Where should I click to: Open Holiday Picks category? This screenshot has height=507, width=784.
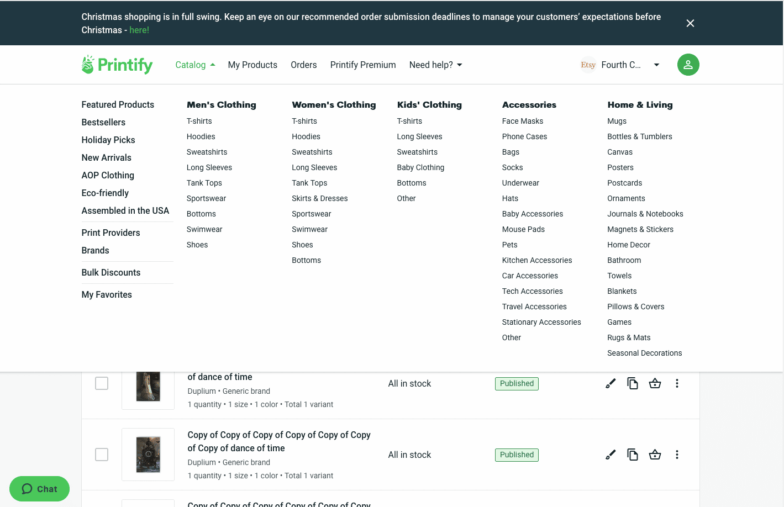point(108,140)
